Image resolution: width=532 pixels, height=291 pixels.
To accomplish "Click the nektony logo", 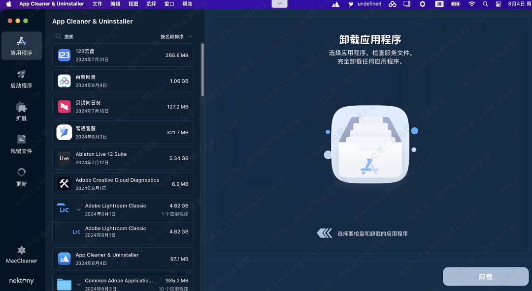I will 21,281.
